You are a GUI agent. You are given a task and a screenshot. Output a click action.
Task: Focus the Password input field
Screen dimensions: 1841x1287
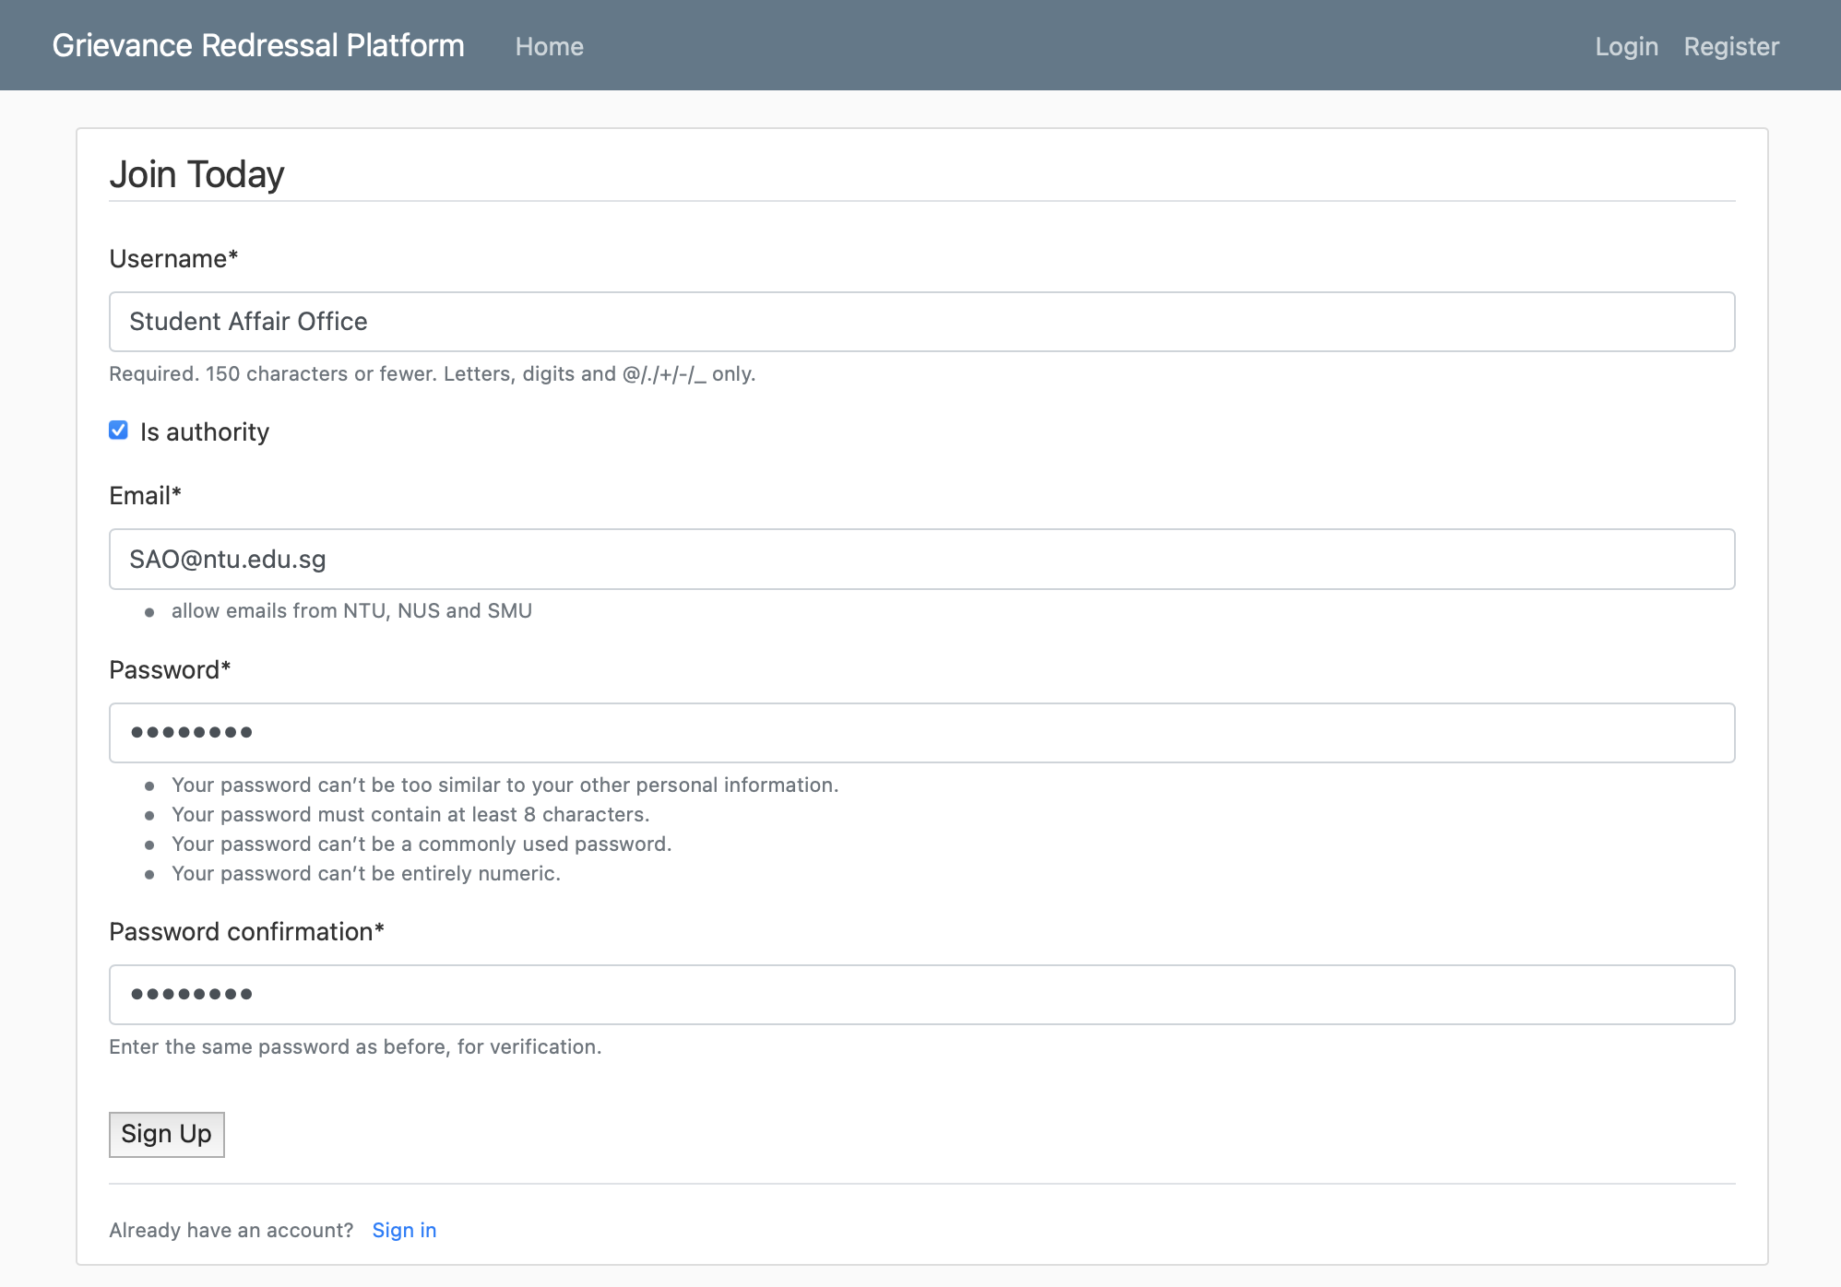pyautogui.click(x=921, y=733)
